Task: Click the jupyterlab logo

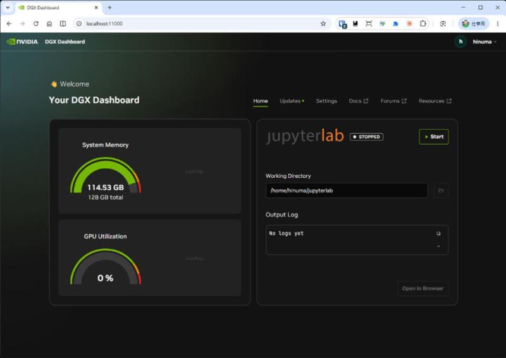Action: point(305,136)
